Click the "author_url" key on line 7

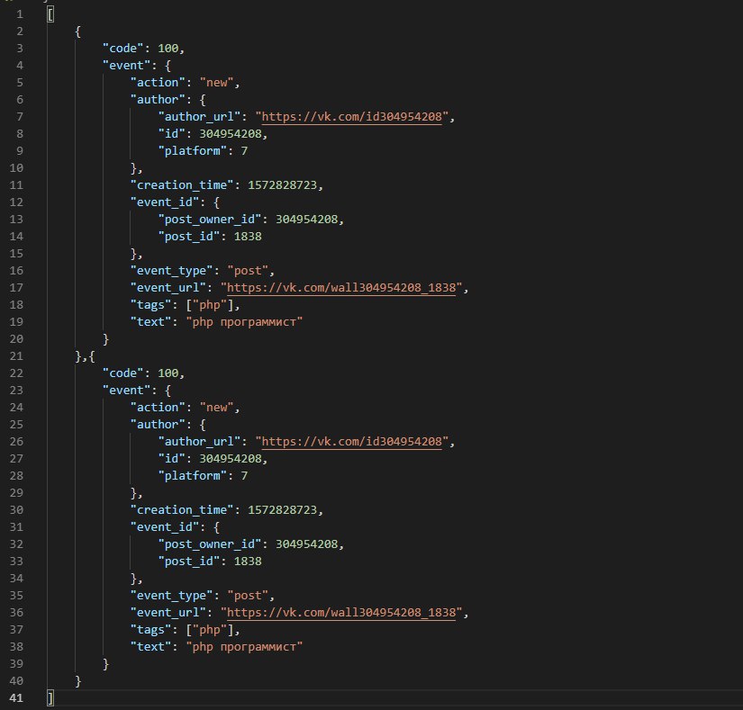click(200, 117)
